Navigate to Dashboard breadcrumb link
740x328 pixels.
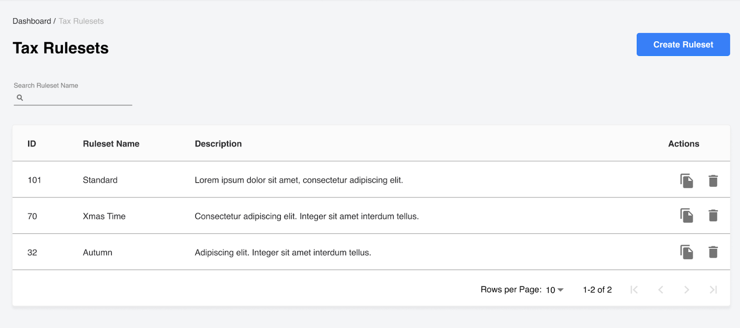(x=32, y=21)
